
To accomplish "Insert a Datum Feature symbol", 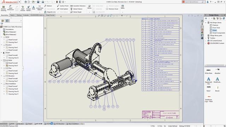I will pos(76,9).
